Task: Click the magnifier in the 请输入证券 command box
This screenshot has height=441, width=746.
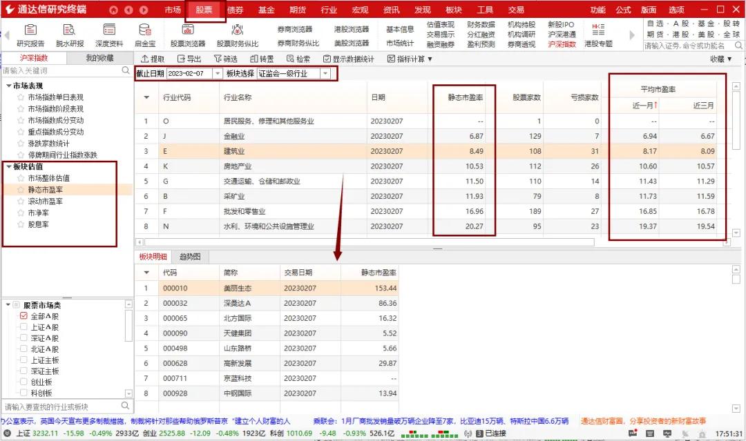Action: tap(738, 46)
